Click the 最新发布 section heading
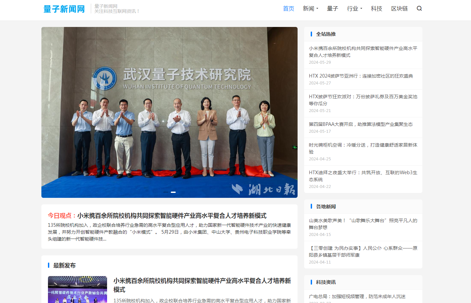 click(64, 266)
